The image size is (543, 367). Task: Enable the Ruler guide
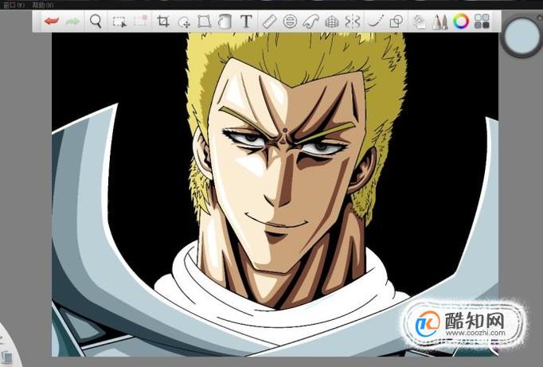(x=269, y=21)
